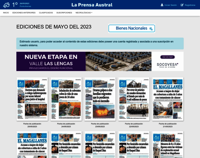Open the Registrarse link

pyautogui.click(x=190, y=5)
